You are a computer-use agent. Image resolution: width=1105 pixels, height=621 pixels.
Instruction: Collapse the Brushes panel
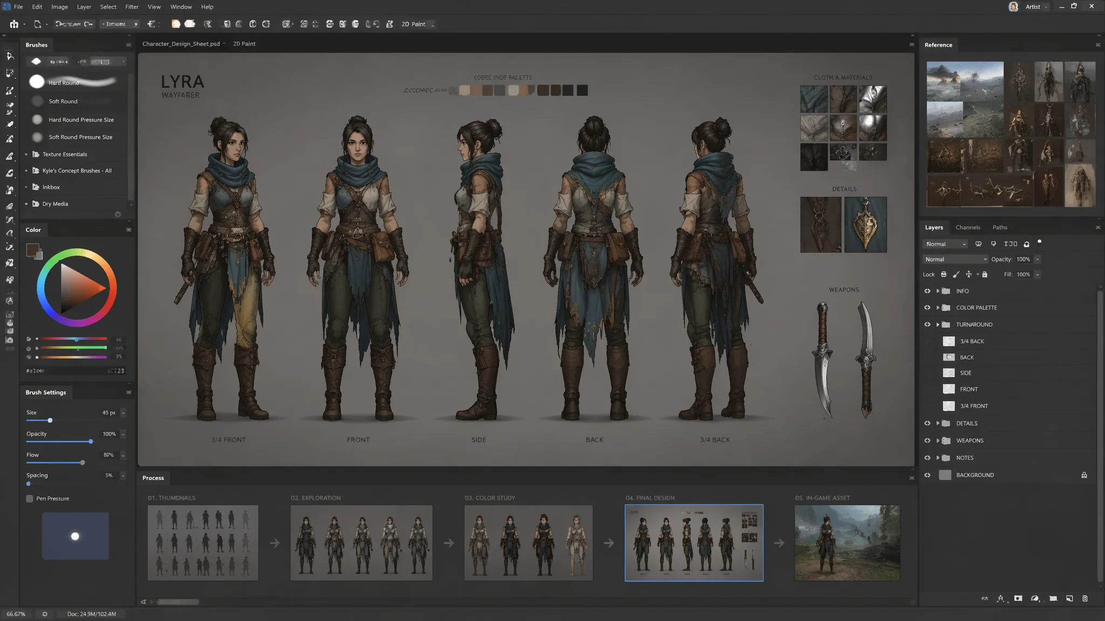[128, 45]
